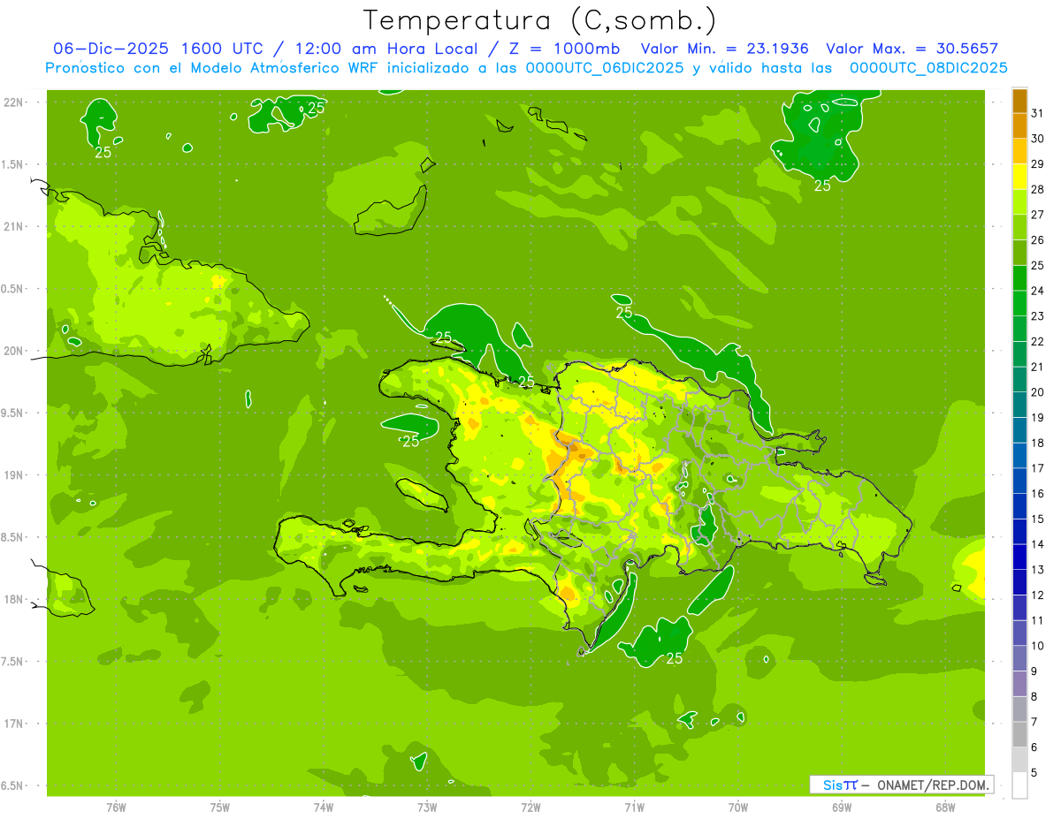Select the '6.5N' latitude tick label
This screenshot has width=1061, height=819.
pos(13,785)
